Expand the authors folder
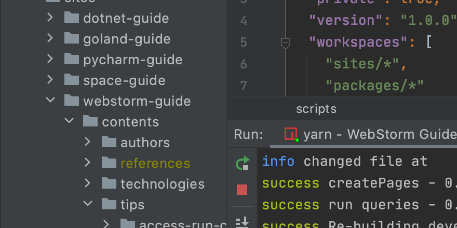This screenshot has height=228, width=457. [x=87, y=142]
